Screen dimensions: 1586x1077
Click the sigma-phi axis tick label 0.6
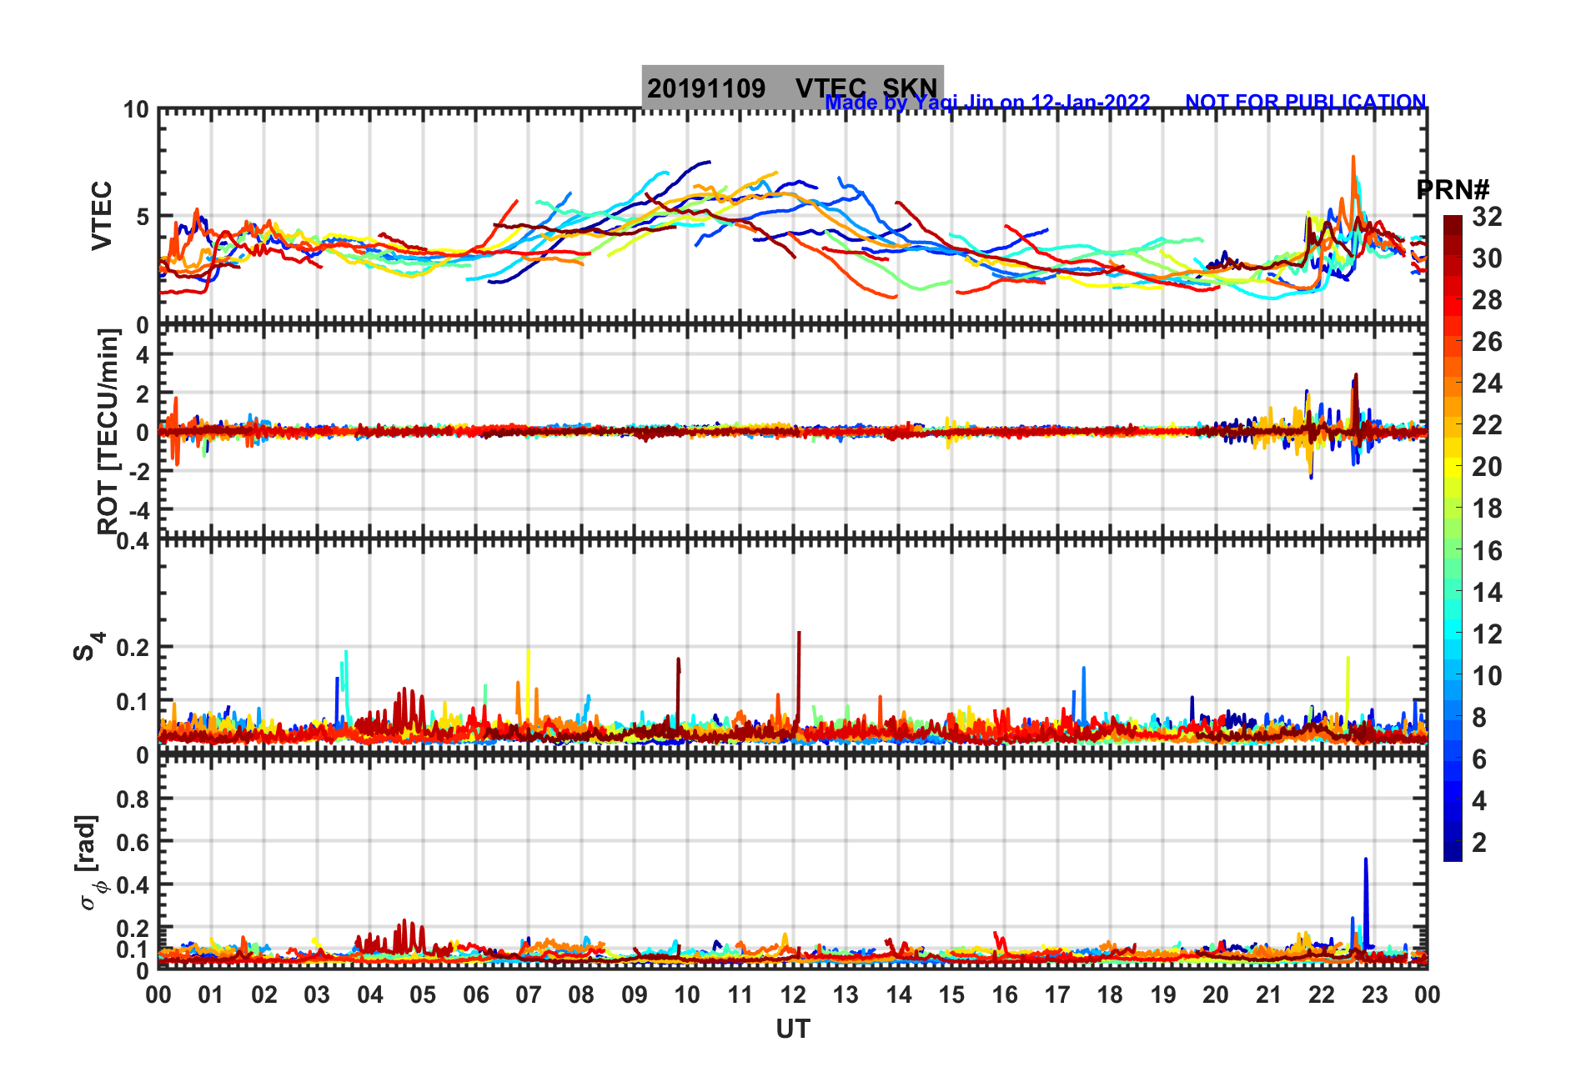[134, 843]
